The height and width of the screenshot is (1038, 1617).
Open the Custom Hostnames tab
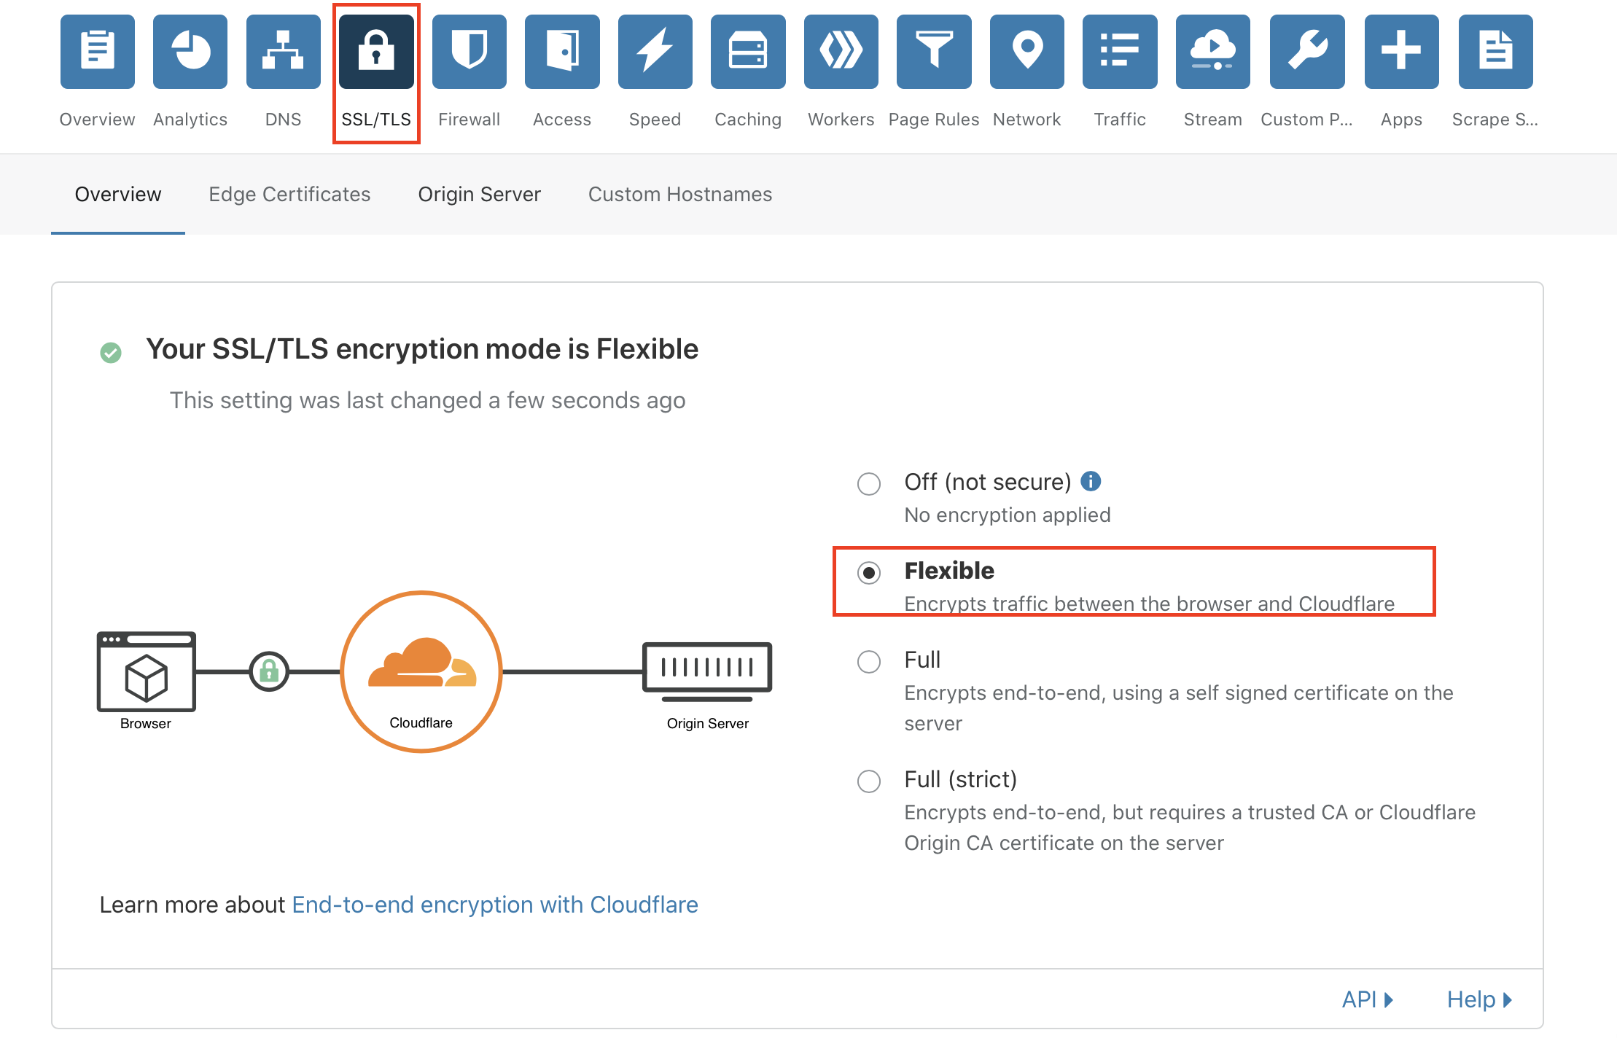pos(679,194)
